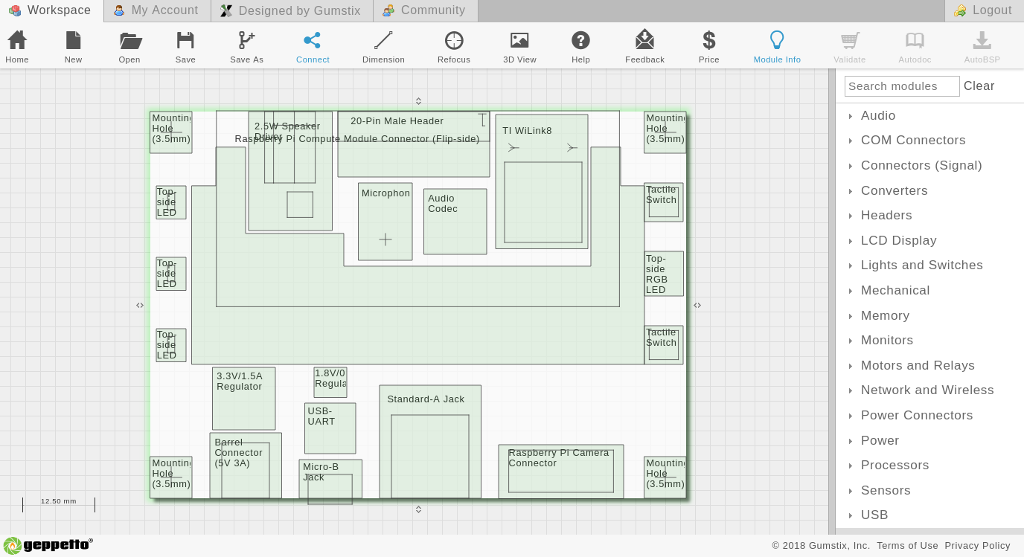
Task: Select the Dimension tool
Action: [383, 47]
